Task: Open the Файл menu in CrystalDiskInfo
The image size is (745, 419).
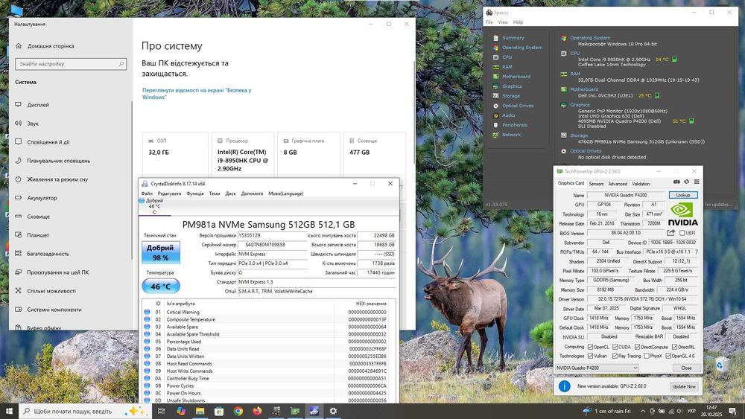Action: pos(147,193)
